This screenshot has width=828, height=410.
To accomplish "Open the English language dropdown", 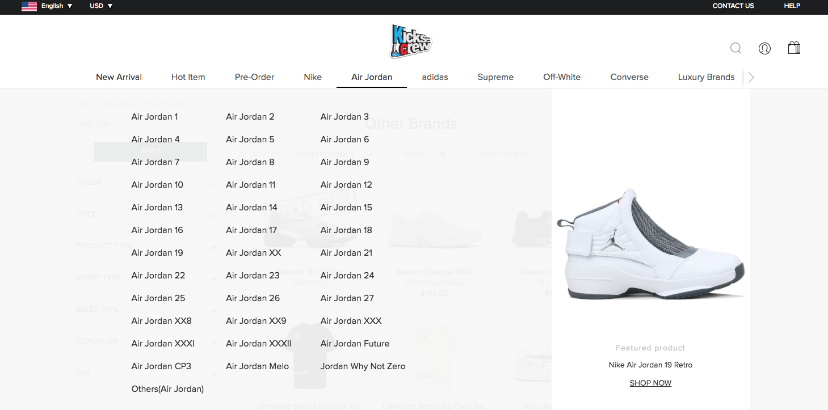I will [x=57, y=6].
